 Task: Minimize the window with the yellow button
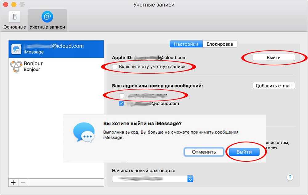click(x=14, y=5)
